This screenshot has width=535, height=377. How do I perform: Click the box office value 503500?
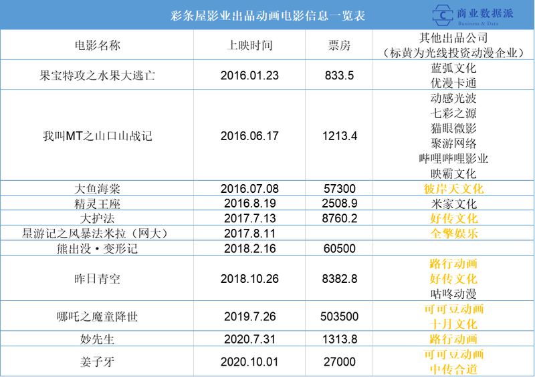click(x=340, y=317)
